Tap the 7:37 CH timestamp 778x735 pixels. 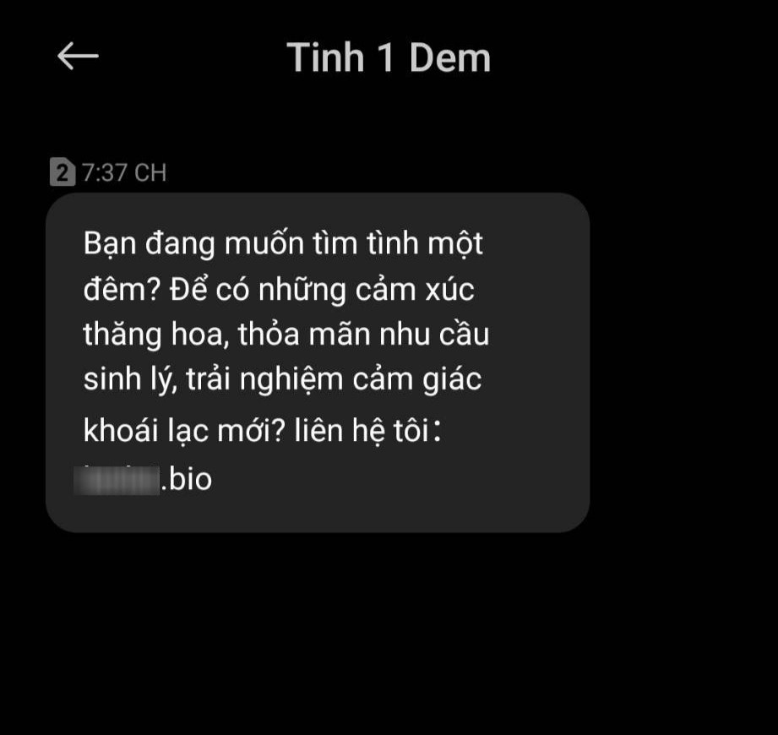124,172
